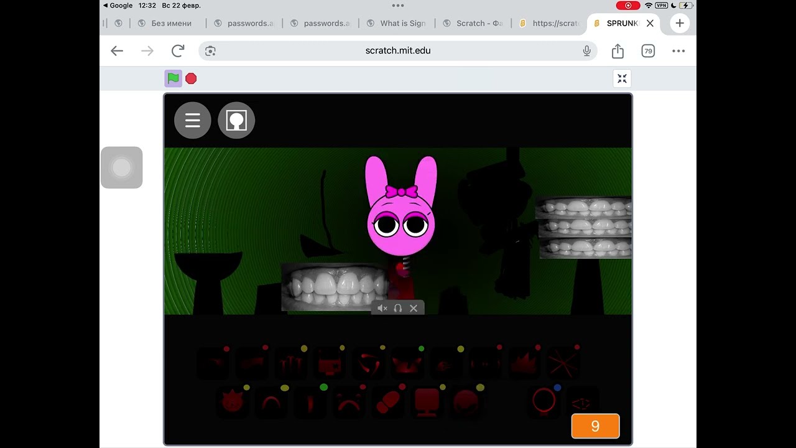Switch to the first passwords.a tab
The height and width of the screenshot is (448, 796).
244,23
